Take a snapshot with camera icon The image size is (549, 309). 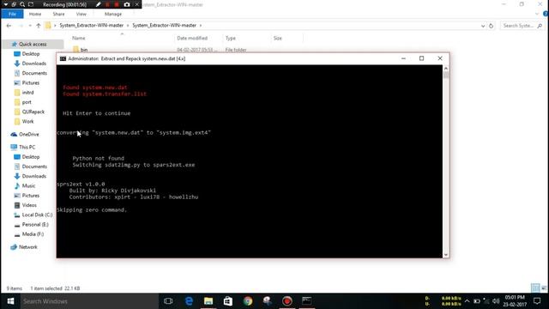click(127, 4)
